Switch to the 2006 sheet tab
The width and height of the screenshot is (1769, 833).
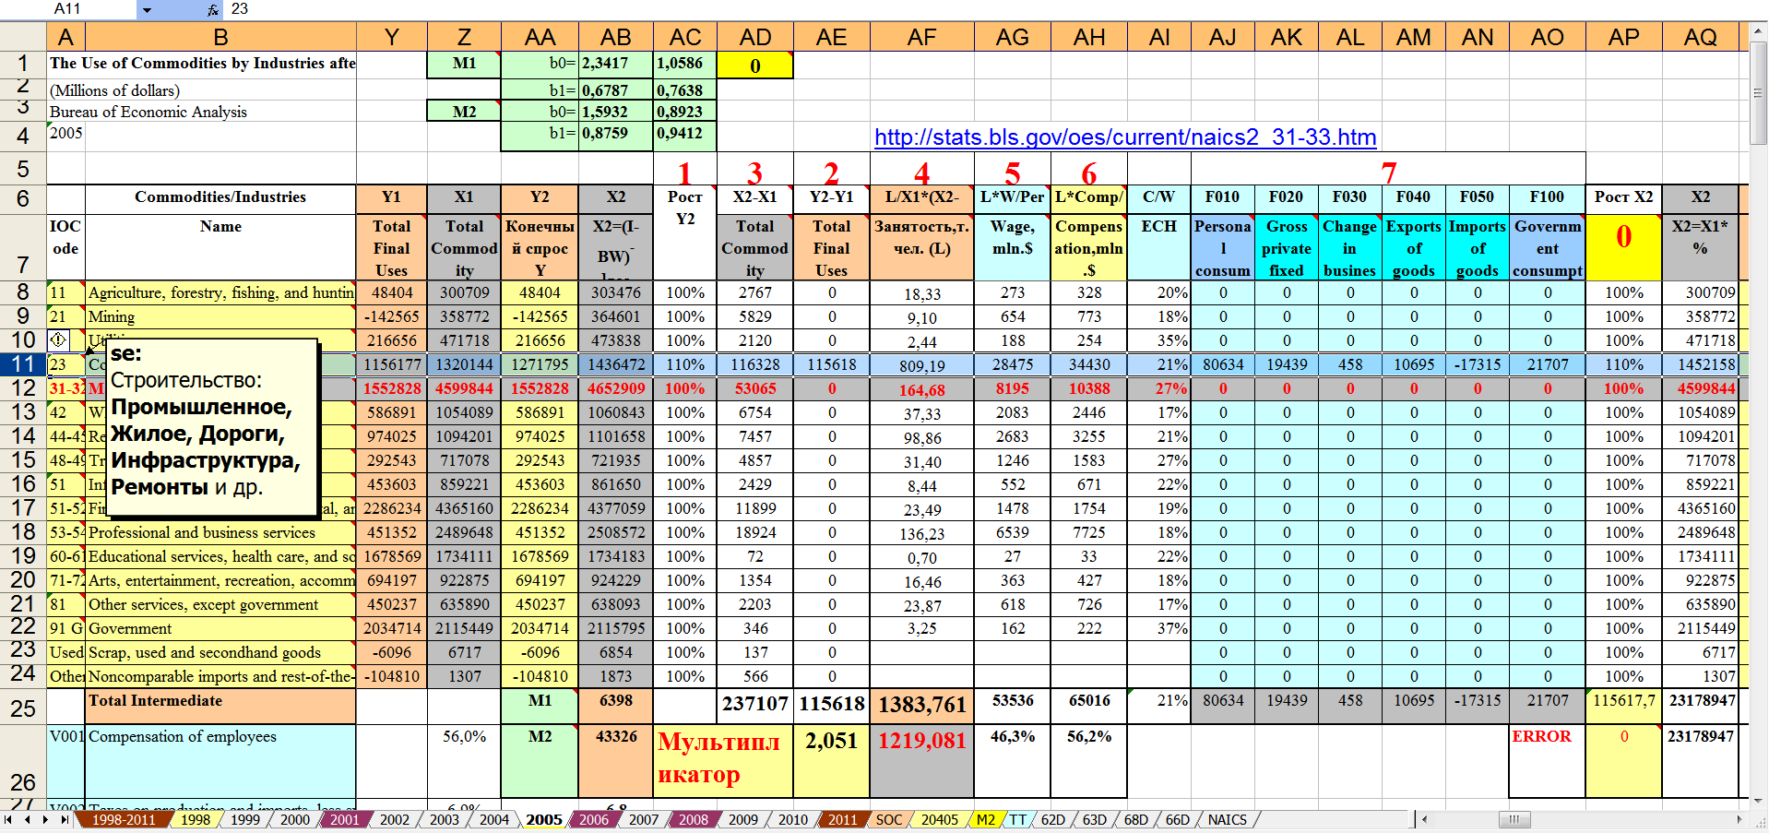click(x=593, y=819)
